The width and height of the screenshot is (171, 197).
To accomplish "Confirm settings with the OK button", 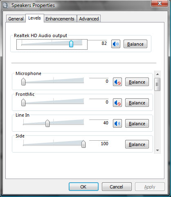I will tap(83, 187).
